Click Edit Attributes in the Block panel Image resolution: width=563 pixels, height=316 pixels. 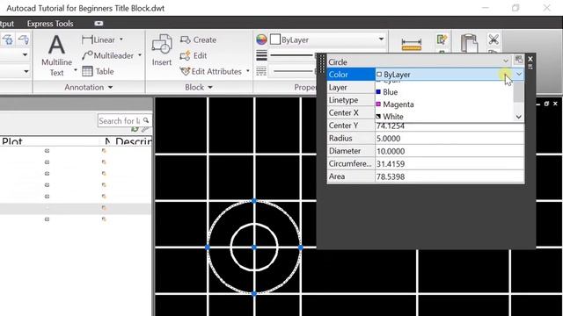(x=210, y=71)
